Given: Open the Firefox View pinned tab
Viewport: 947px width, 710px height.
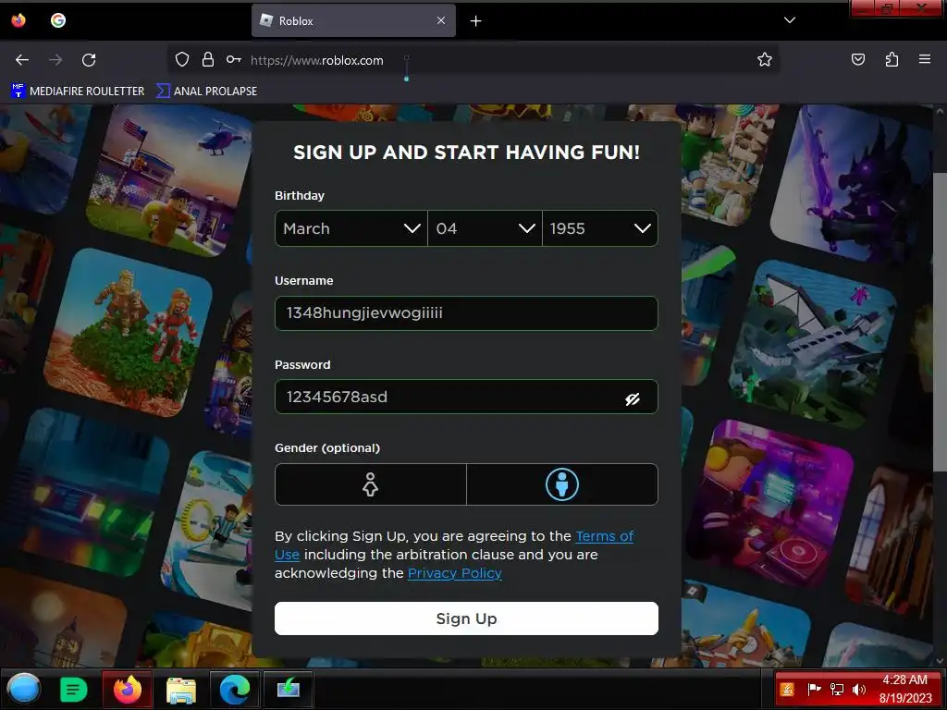Looking at the screenshot, I should click(18, 20).
